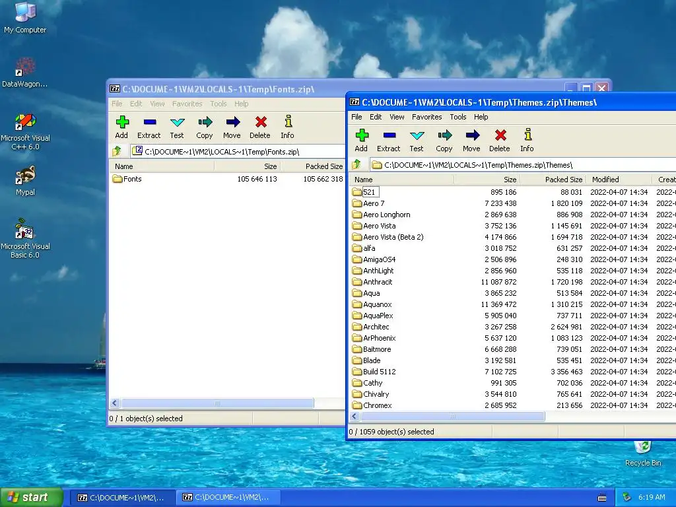Click horizontal scrollbar thumb in Themes.zip
The width and height of the screenshot is (676, 507).
(453, 417)
